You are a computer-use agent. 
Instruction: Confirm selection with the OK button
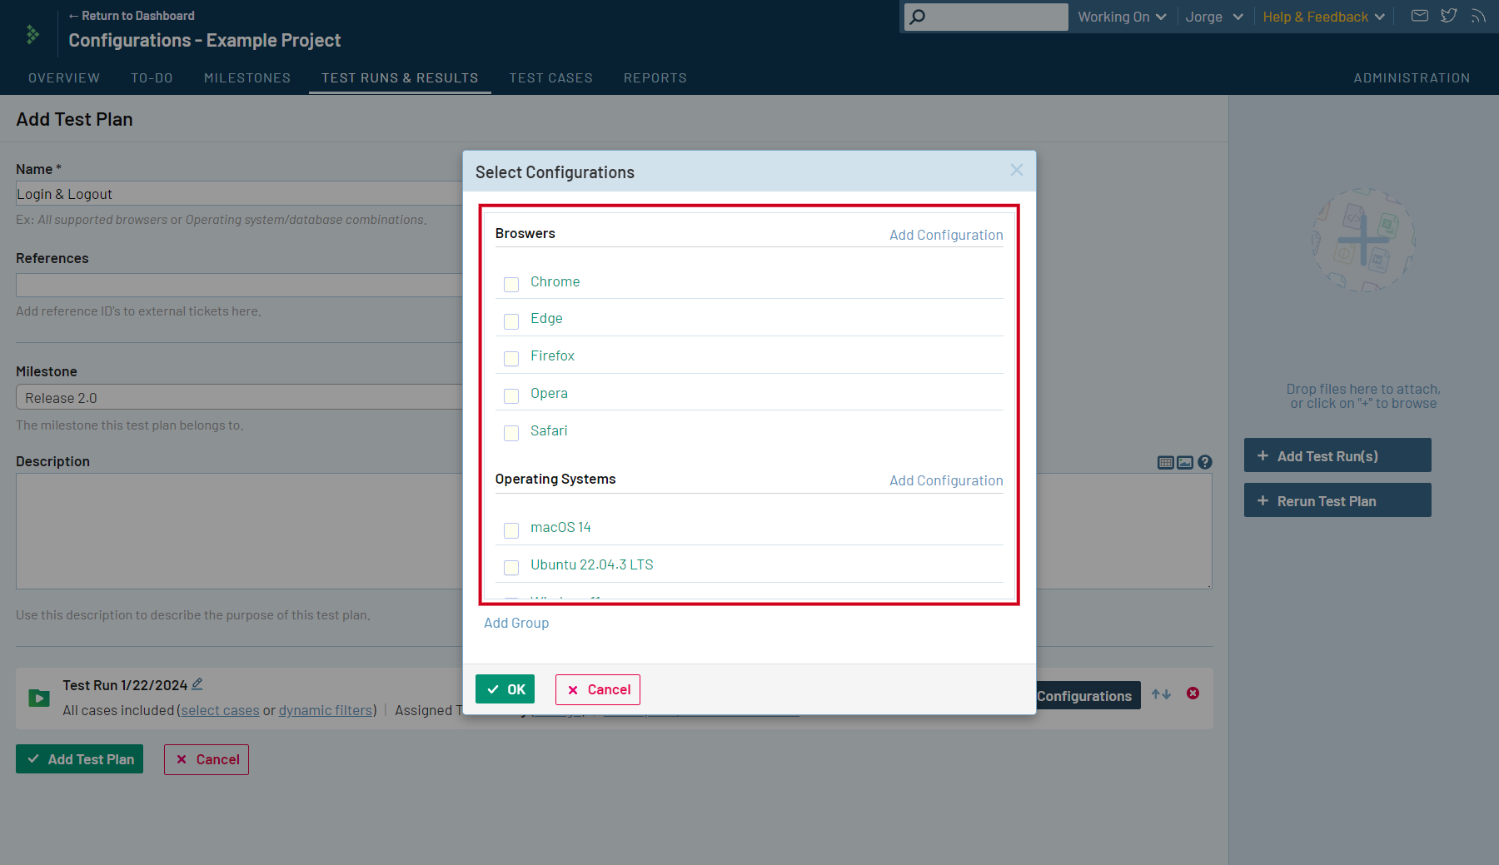point(505,689)
